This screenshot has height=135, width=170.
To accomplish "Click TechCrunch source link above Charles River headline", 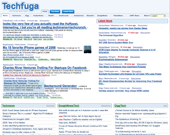I will (8, 65).
